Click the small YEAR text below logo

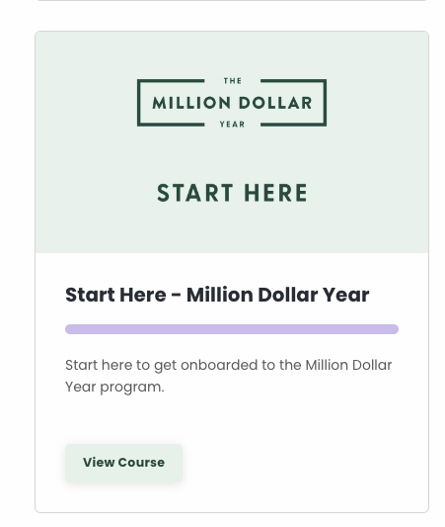[x=232, y=125]
